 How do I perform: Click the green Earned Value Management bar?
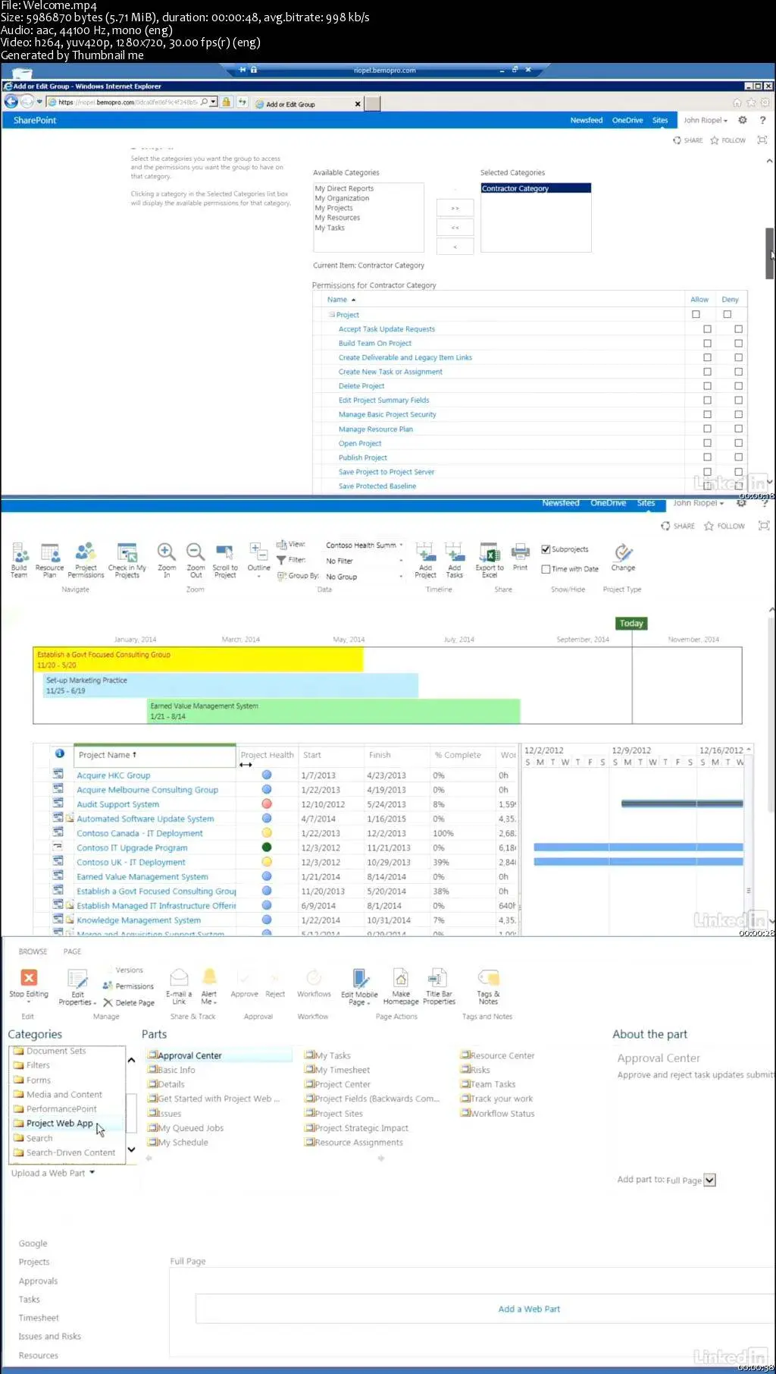tap(334, 711)
